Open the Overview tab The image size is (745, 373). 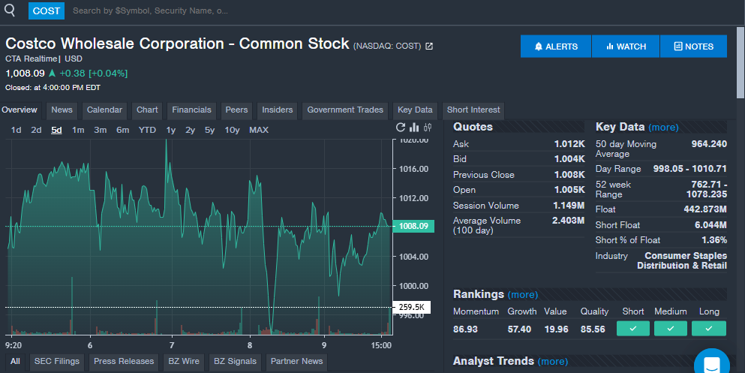click(x=20, y=110)
